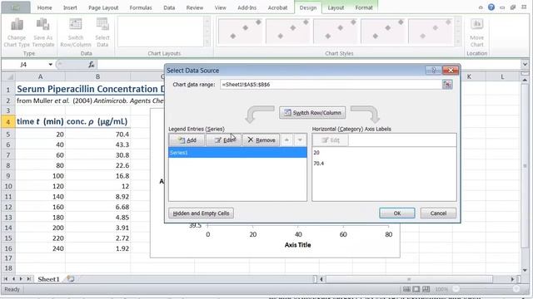
Task: Move series up with arrow button
Action: point(286,140)
